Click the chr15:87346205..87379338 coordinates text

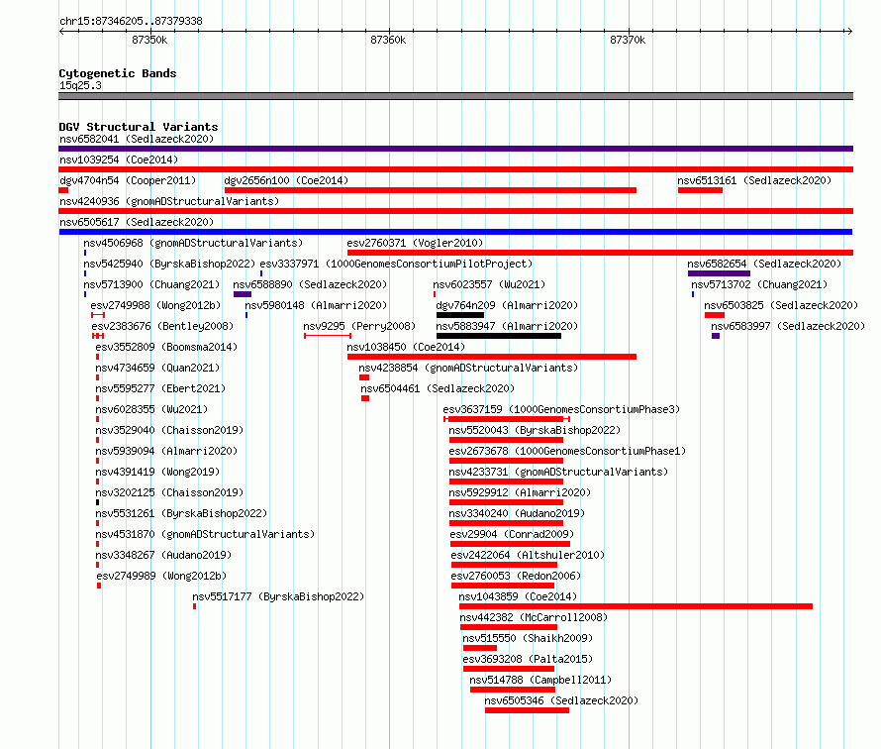click(x=131, y=21)
